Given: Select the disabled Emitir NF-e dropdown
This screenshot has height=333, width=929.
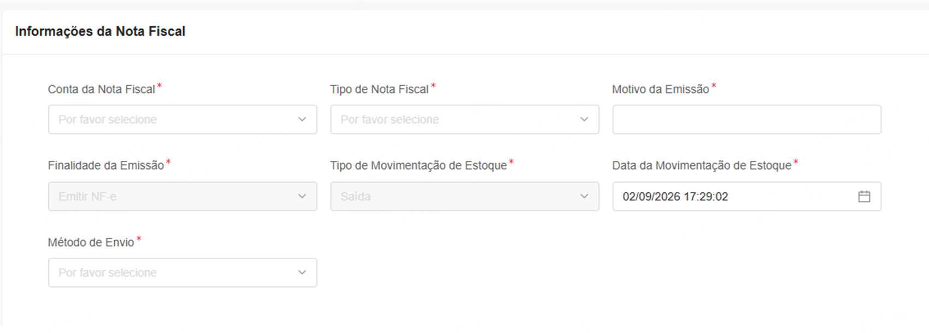Looking at the screenshot, I should pyautogui.click(x=183, y=197).
